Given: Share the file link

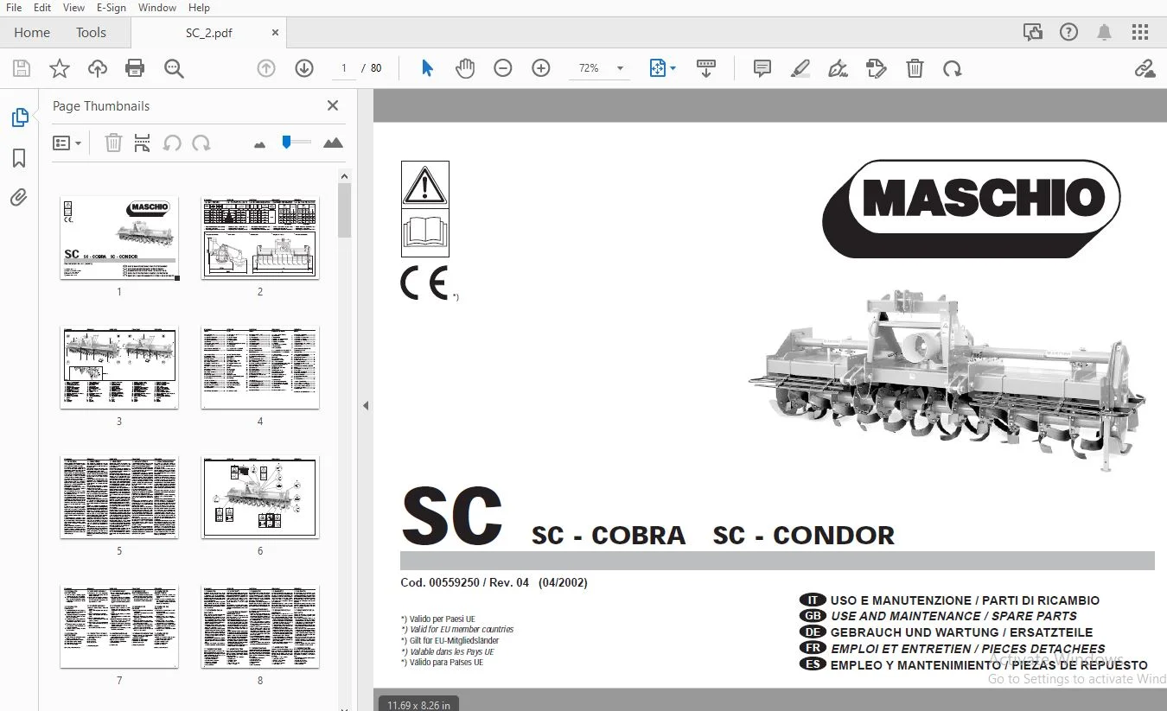Looking at the screenshot, I should point(1145,68).
